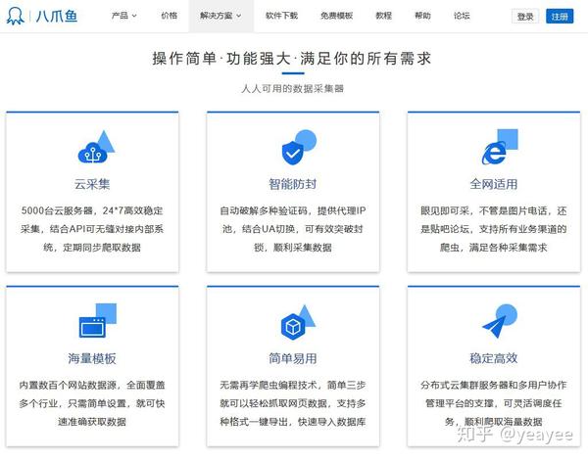
Task: Click the 八爪鱼 brand name text
Action: click(57, 16)
